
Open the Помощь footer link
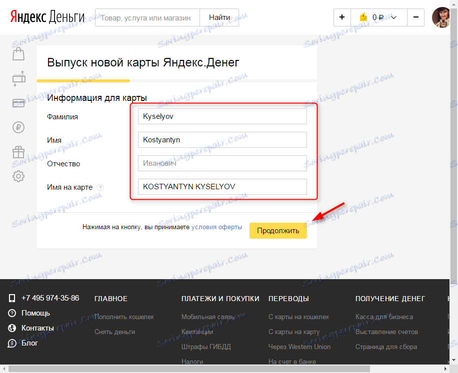point(35,313)
